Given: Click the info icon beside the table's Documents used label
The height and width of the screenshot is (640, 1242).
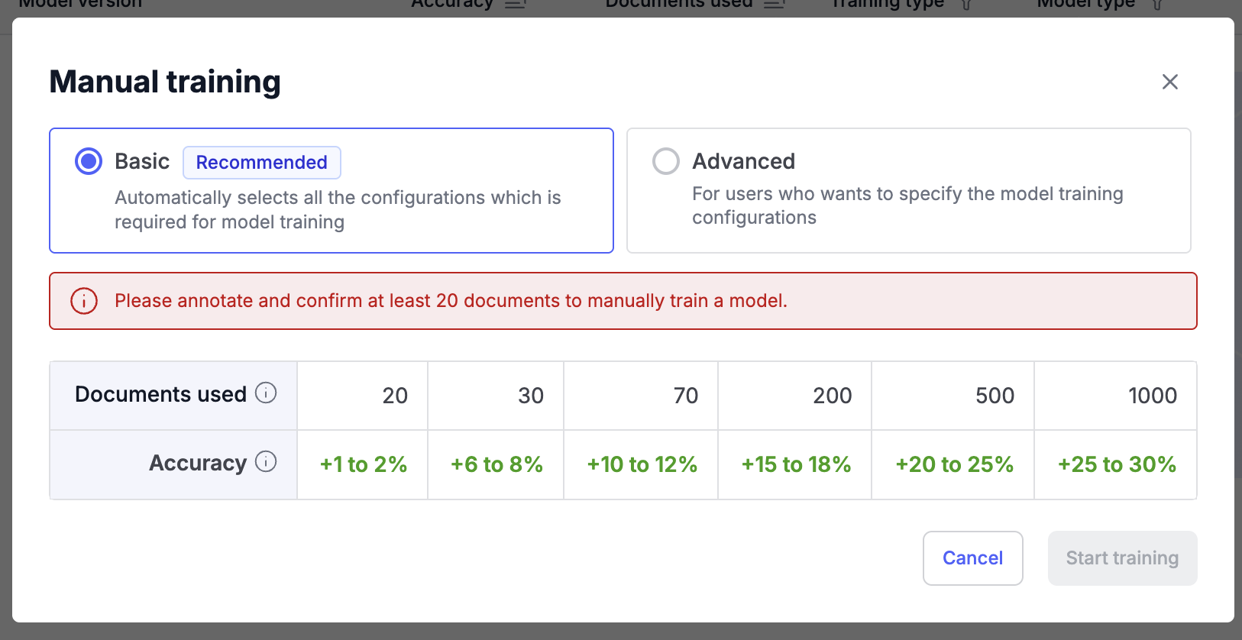Looking at the screenshot, I should tap(266, 393).
